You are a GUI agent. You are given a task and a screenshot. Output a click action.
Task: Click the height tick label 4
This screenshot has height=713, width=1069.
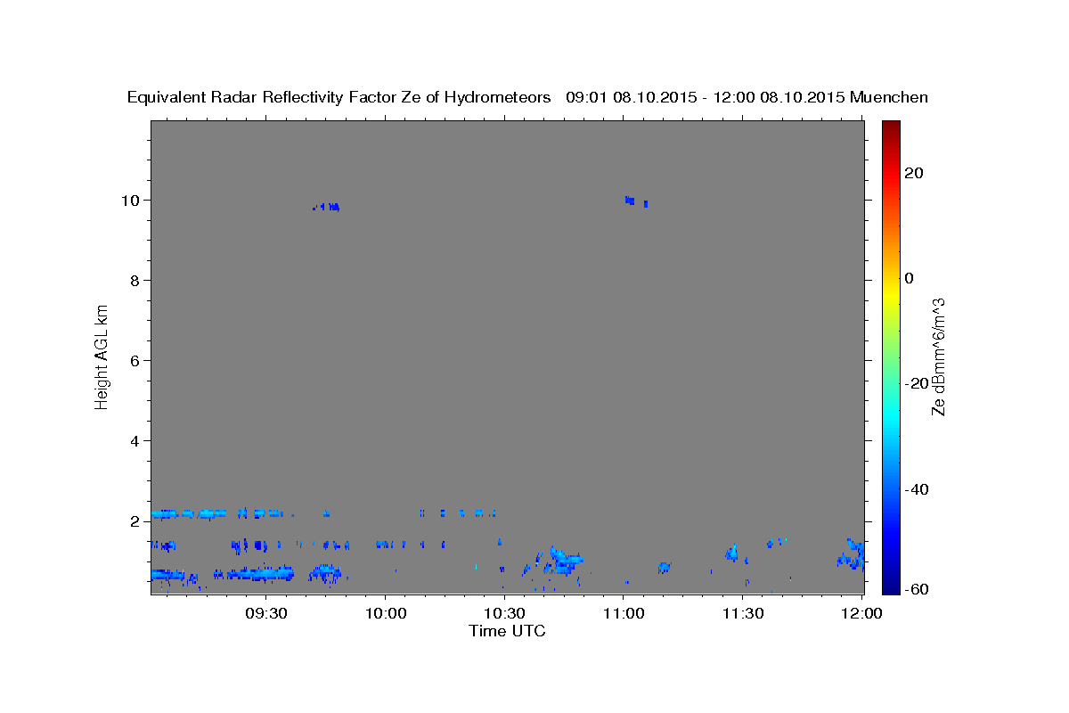[x=136, y=440]
